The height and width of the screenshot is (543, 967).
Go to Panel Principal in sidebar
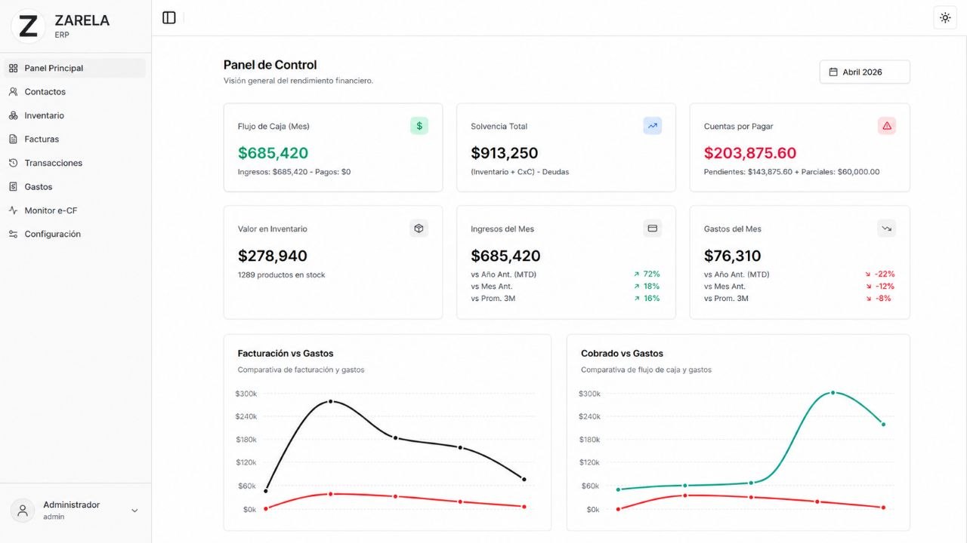tap(54, 68)
